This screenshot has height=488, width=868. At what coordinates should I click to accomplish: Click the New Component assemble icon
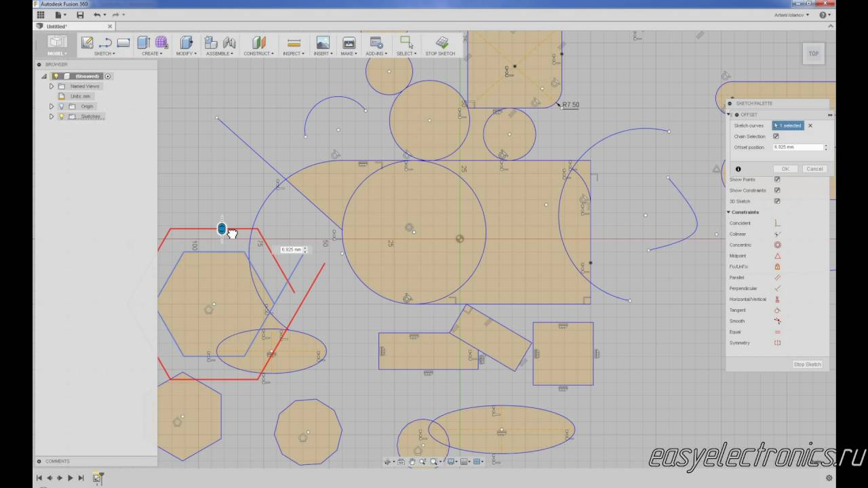(211, 43)
